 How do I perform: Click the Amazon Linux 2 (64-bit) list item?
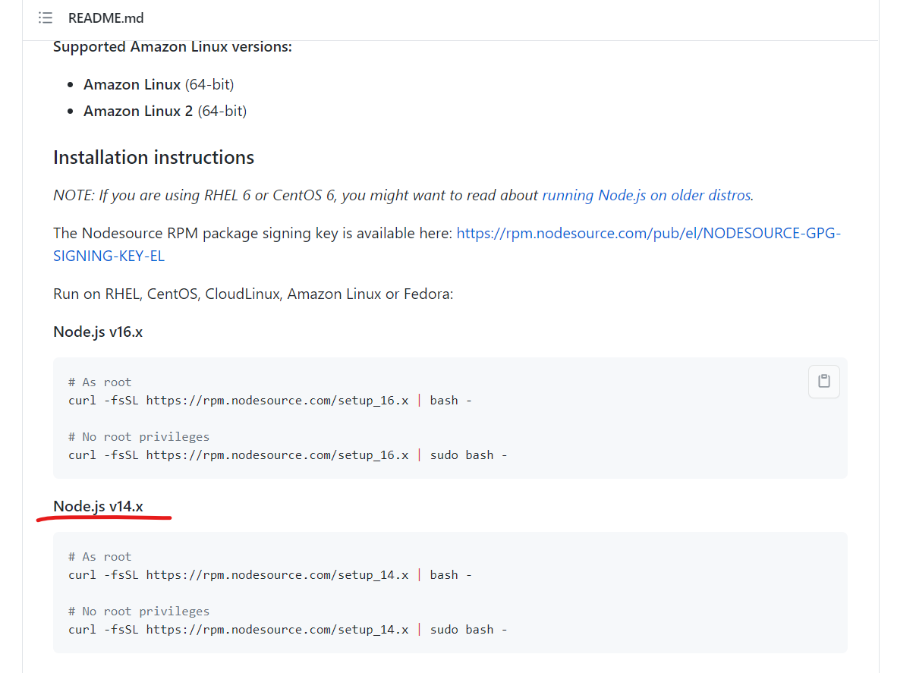(165, 111)
